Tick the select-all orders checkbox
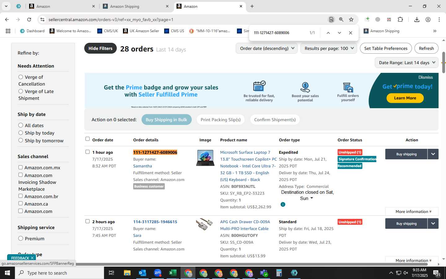Viewport: 446px width, 279px height. (x=87, y=139)
